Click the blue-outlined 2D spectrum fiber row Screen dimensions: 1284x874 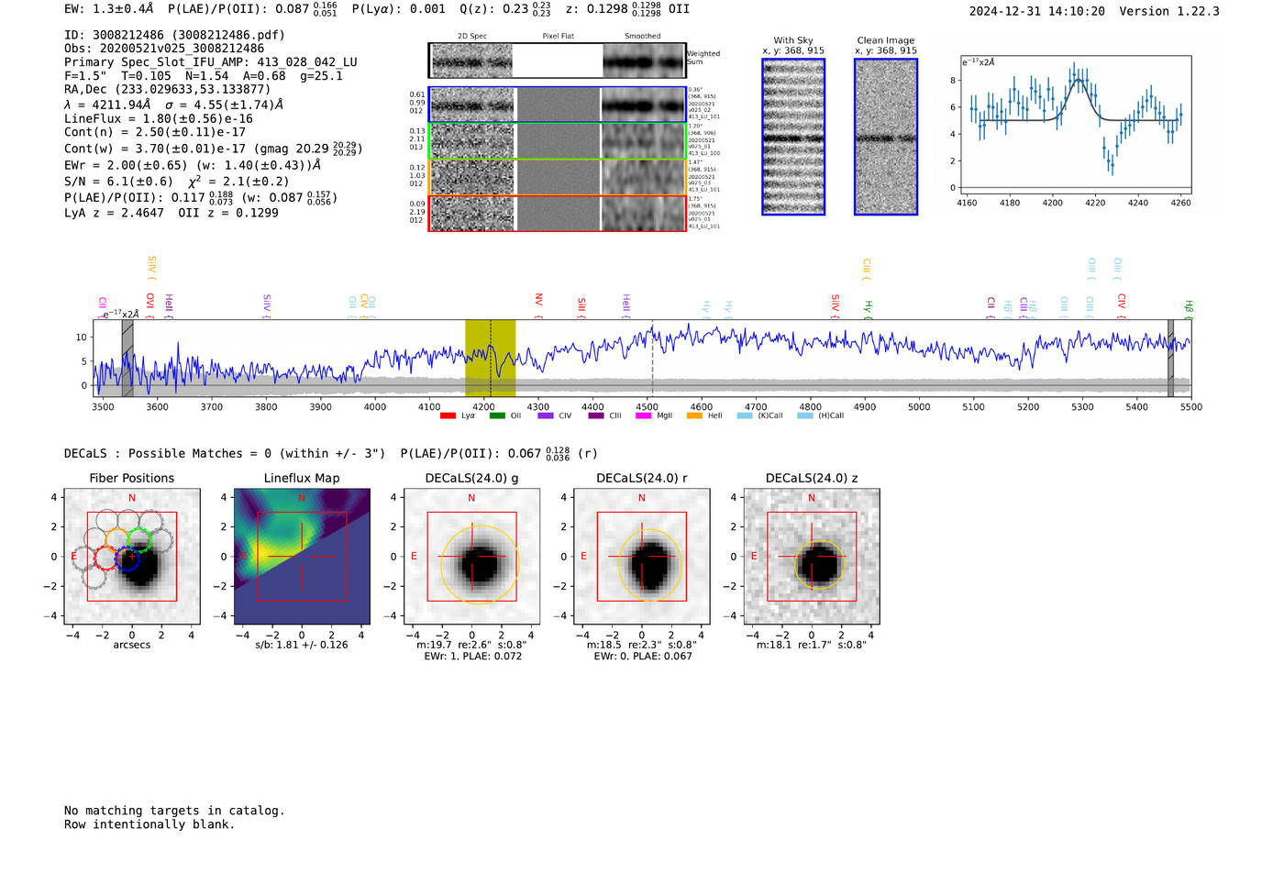click(558, 105)
